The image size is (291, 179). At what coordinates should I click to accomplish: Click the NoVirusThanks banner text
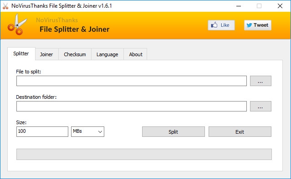(57, 20)
